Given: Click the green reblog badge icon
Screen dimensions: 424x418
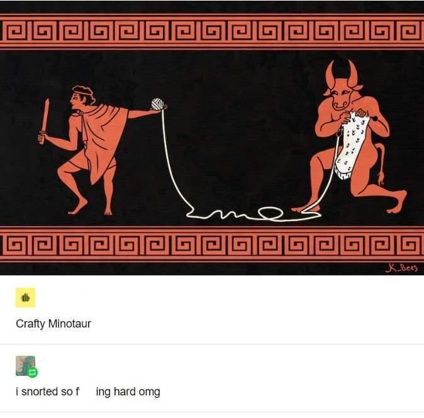Looking at the screenshot, I should (x=33, y=373).
